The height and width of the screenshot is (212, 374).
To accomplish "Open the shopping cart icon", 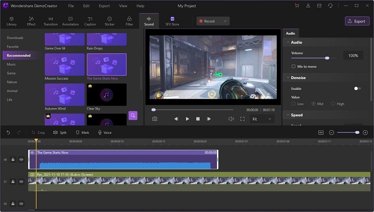I will coord(297,6).
